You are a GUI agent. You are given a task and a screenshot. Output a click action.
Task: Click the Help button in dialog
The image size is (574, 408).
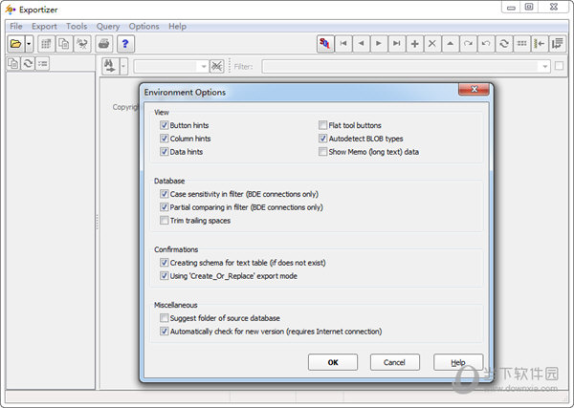(458, 362)
